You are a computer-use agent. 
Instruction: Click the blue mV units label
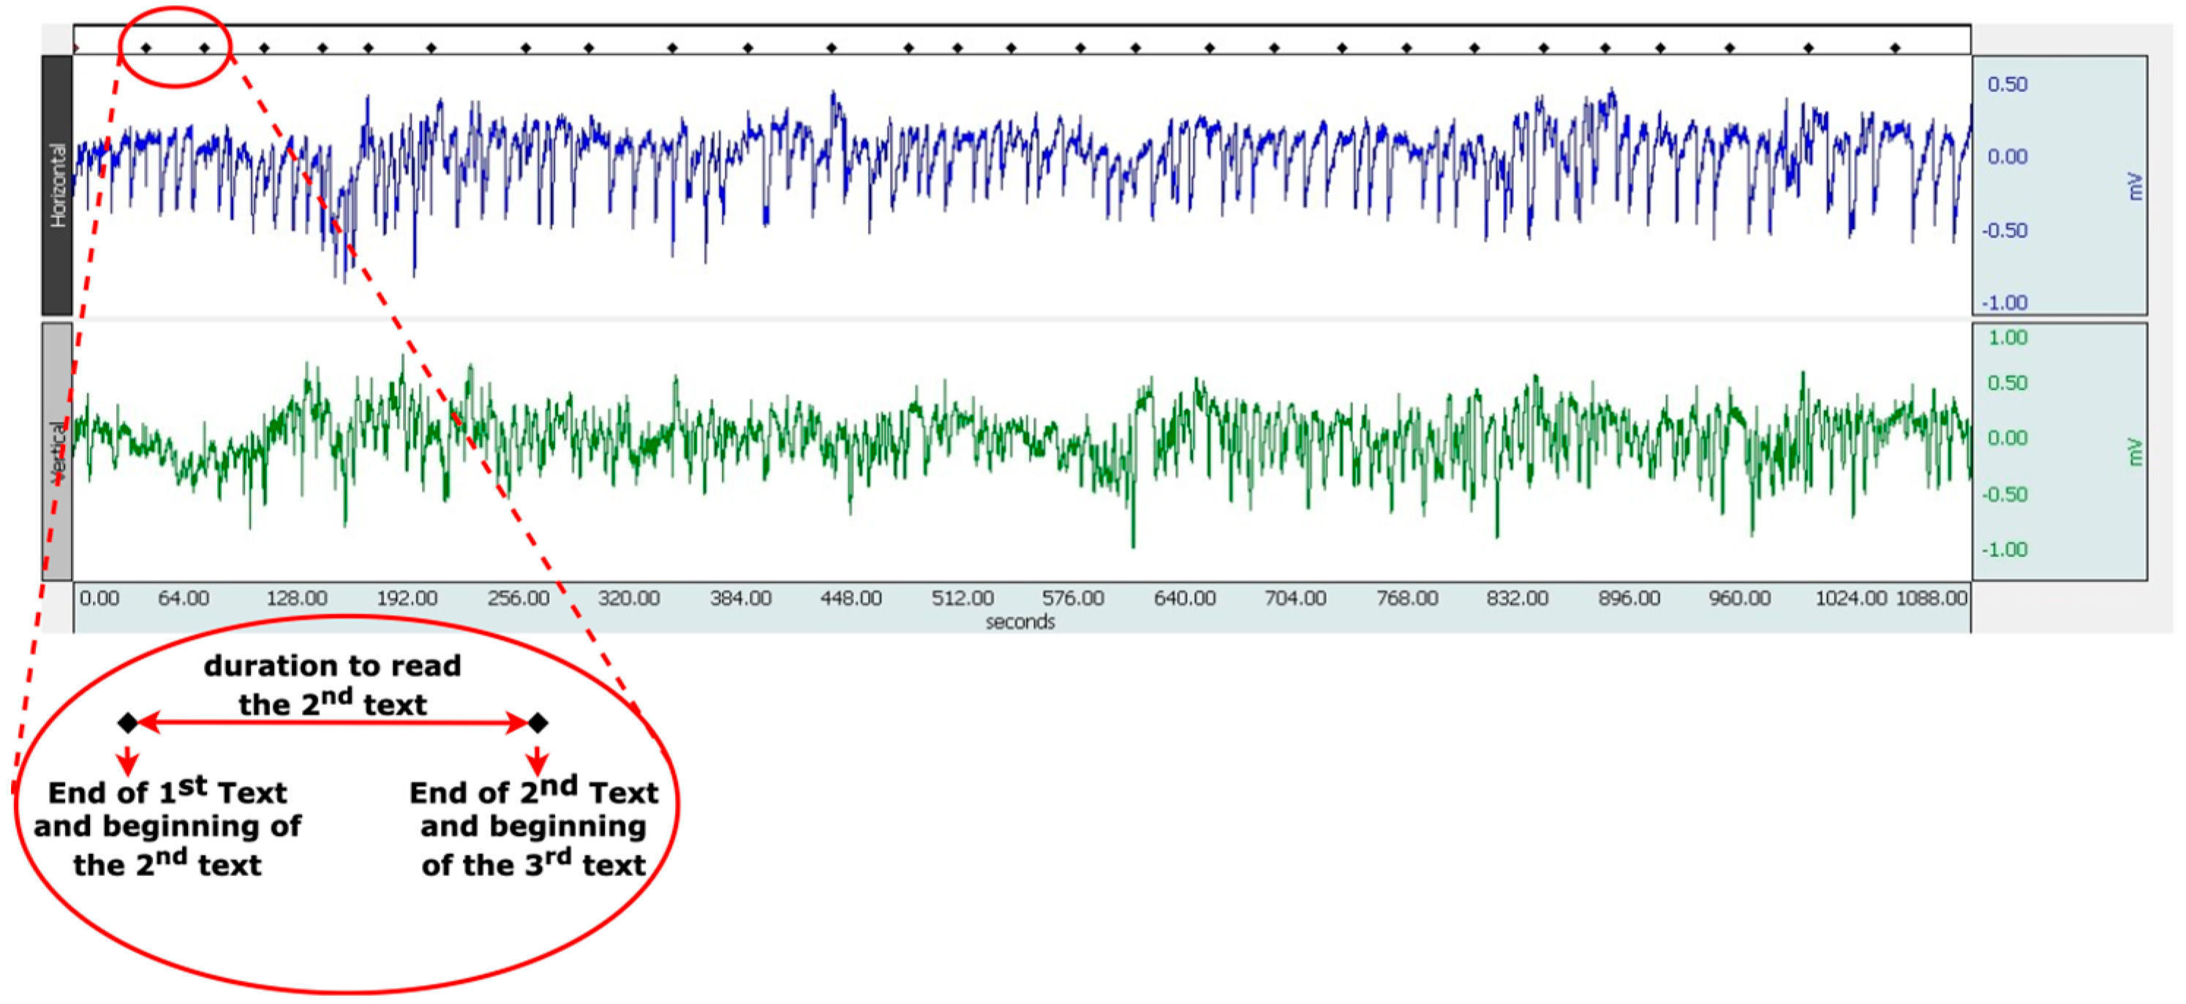(x=2136, y=186)
